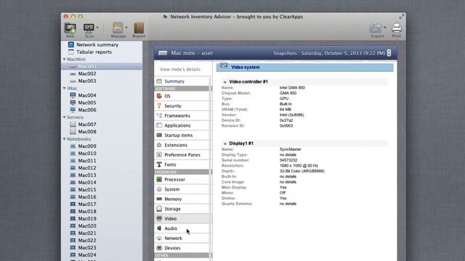Click the Video controller #1 heading
Screen dimensions: 465x261
tap(248, 82)
